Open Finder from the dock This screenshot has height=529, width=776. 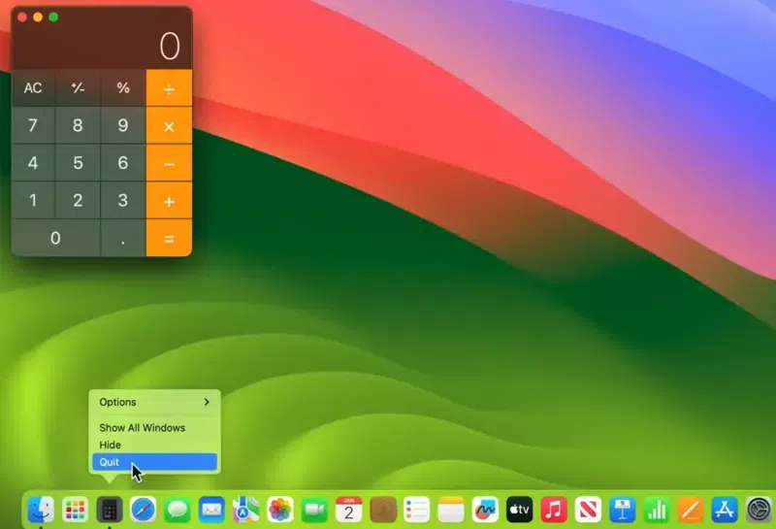tap(41, 510)
